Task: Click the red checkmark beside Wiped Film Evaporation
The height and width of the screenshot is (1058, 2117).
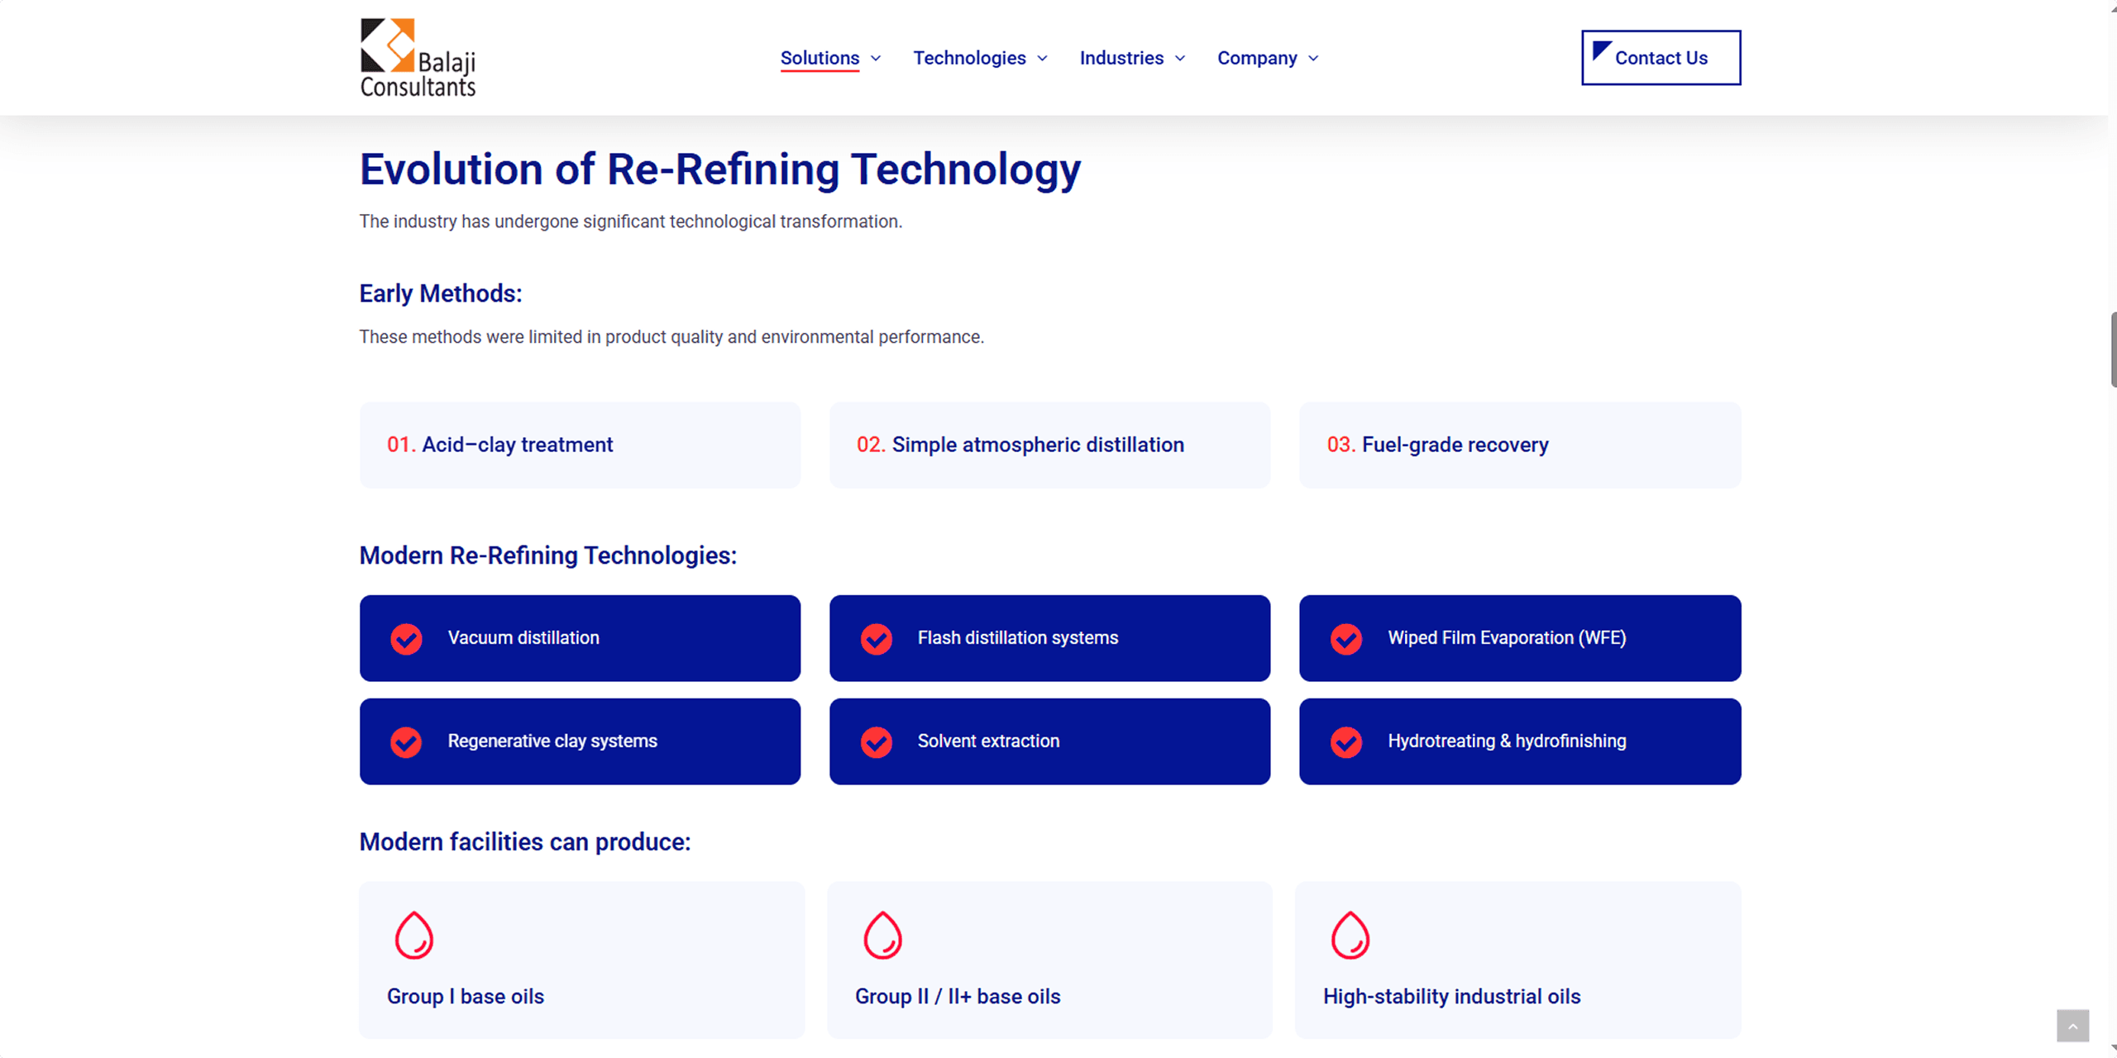Action: [x=1346, y=639]
